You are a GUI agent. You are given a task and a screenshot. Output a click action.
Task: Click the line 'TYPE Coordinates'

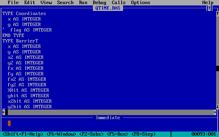click(24, 14)
